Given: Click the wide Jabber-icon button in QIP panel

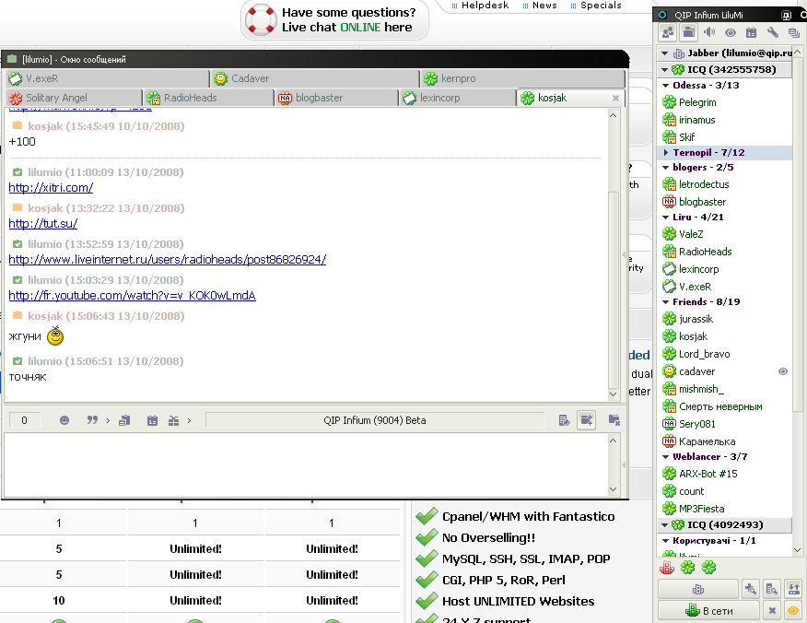Looking at the screenshot, I should [x=698, y=589].
